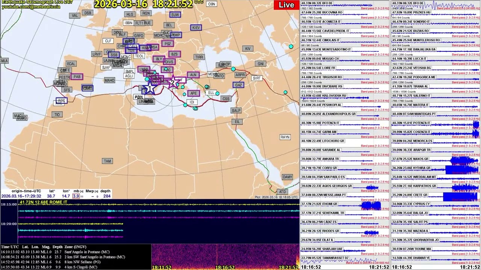Click the ITHOMI GR seismogram trace

click(345, 206)
